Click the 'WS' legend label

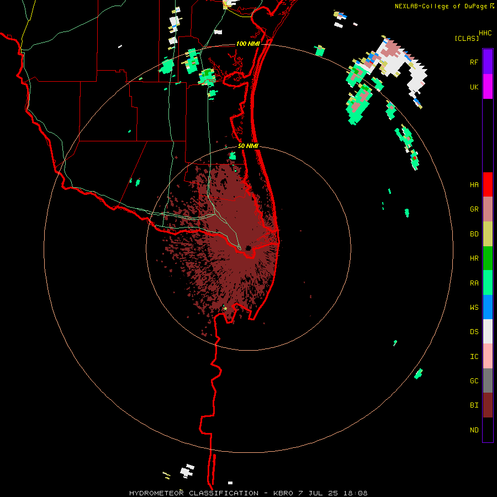pyautogui.click(x=474, y=308)
